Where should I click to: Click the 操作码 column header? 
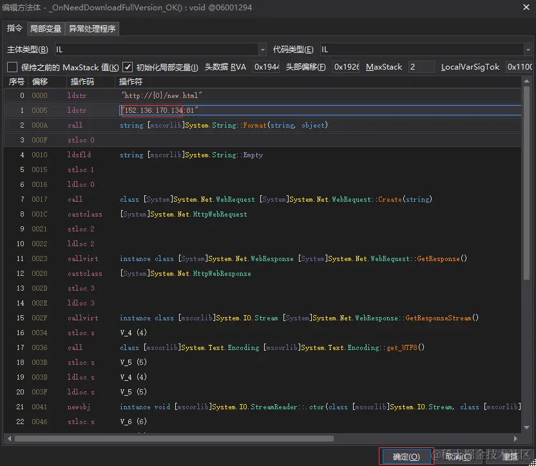82,82
